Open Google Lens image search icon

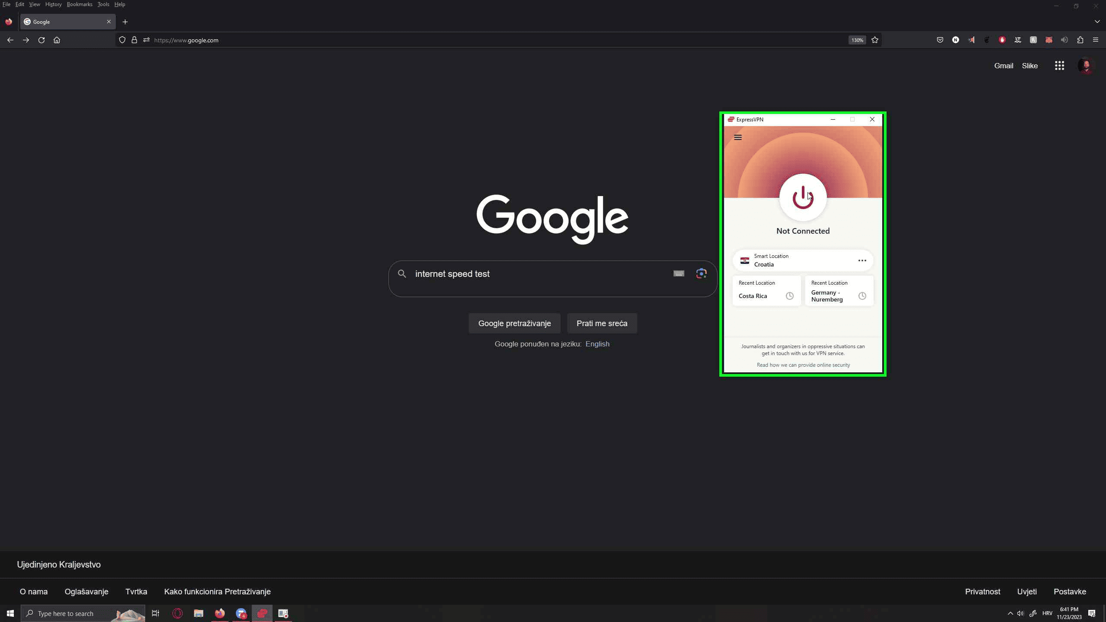point(701,273)
